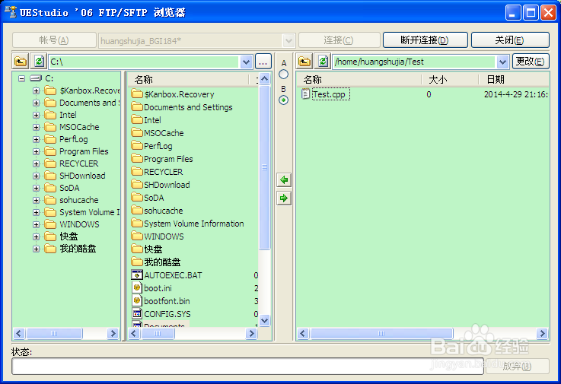
Task: Select sohucache in folder tree
Action: [78, 200]
